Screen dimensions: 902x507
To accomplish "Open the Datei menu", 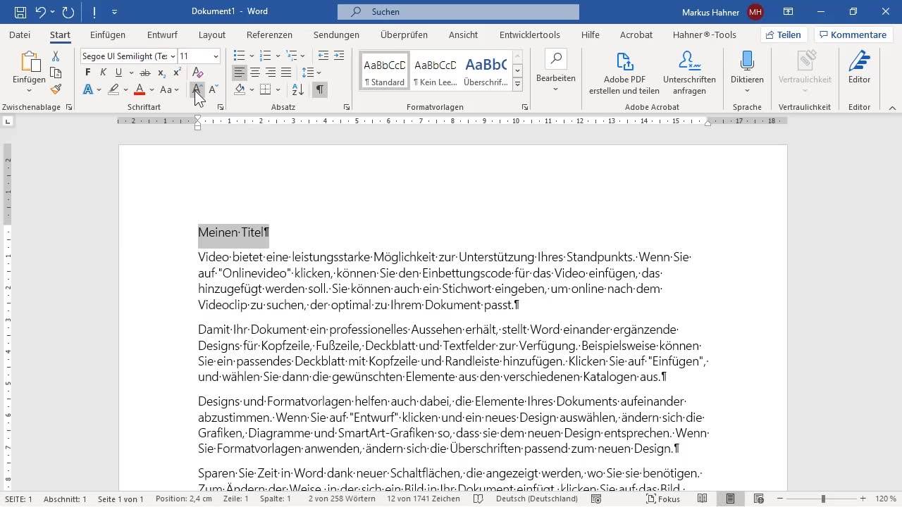I will [x=20, y=35].
